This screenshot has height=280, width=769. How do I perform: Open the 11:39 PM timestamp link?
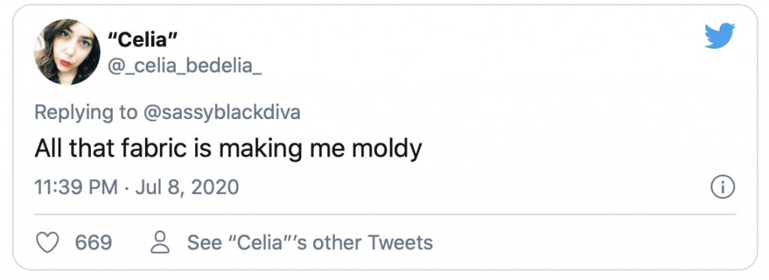click(x=76, y=187)
